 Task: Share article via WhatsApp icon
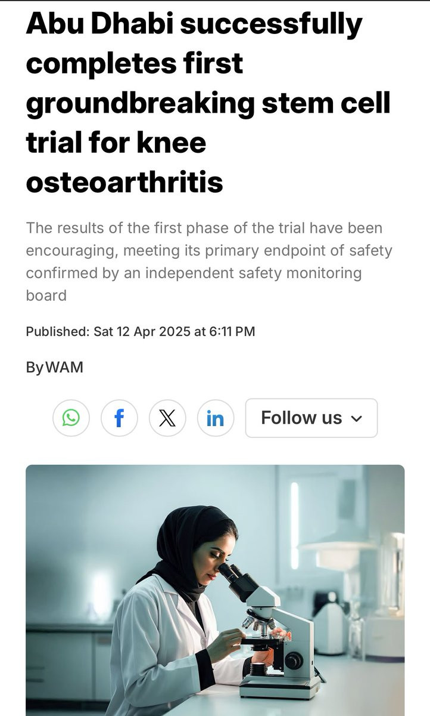pos(71,418)
